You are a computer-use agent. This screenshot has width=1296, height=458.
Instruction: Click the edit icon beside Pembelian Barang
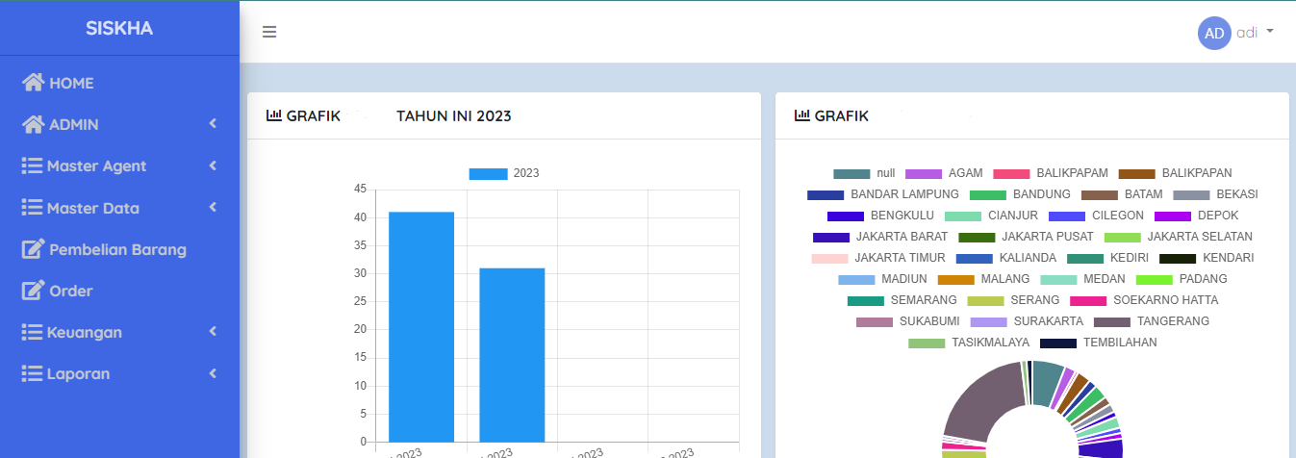coord(34,249)
